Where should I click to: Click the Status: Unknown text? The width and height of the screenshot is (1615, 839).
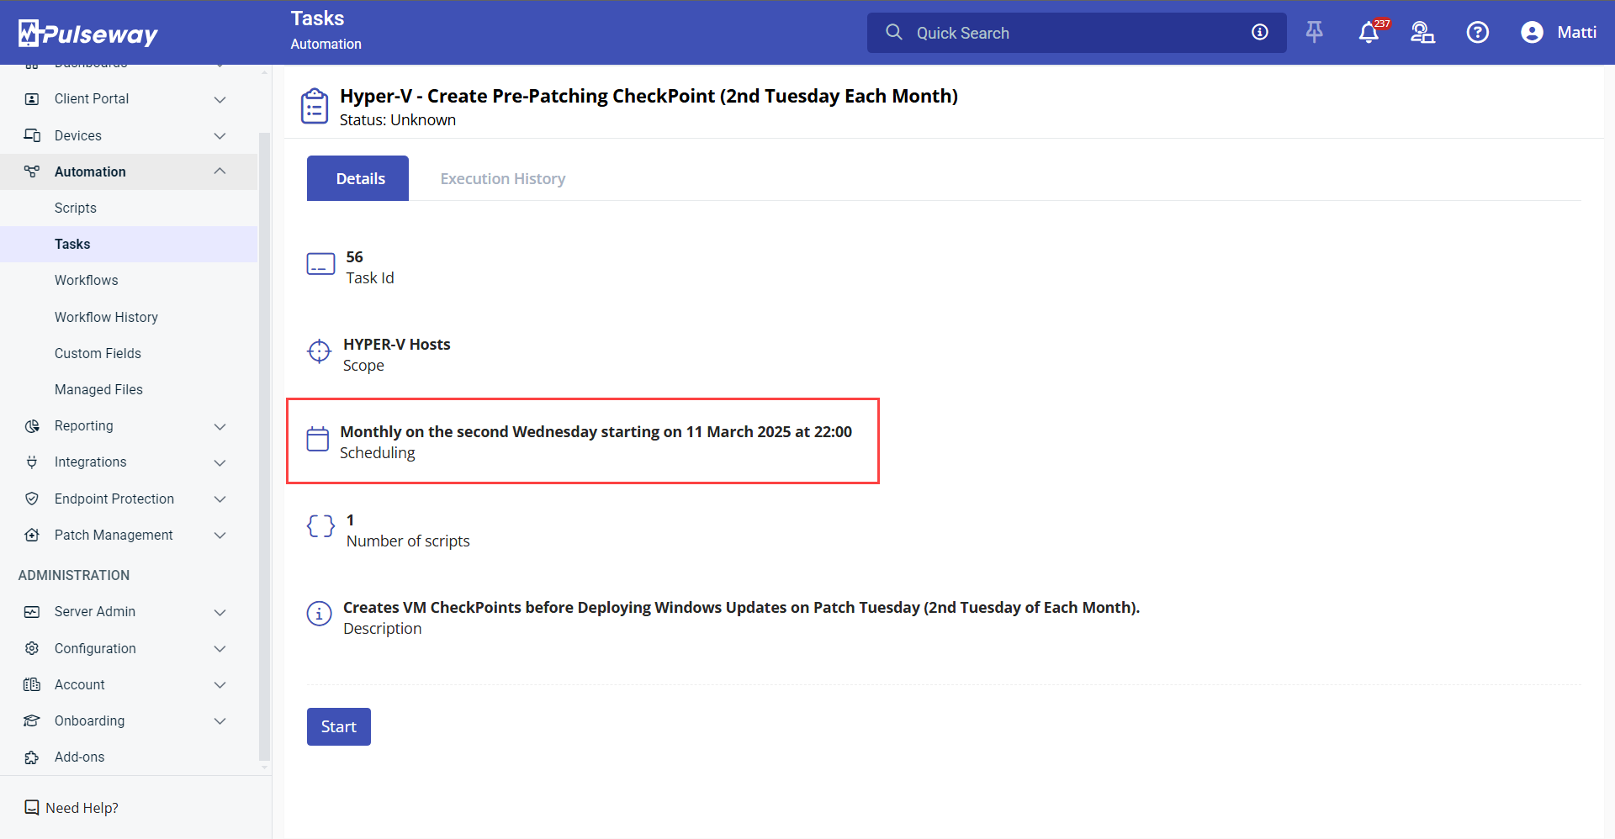(398, 120)
